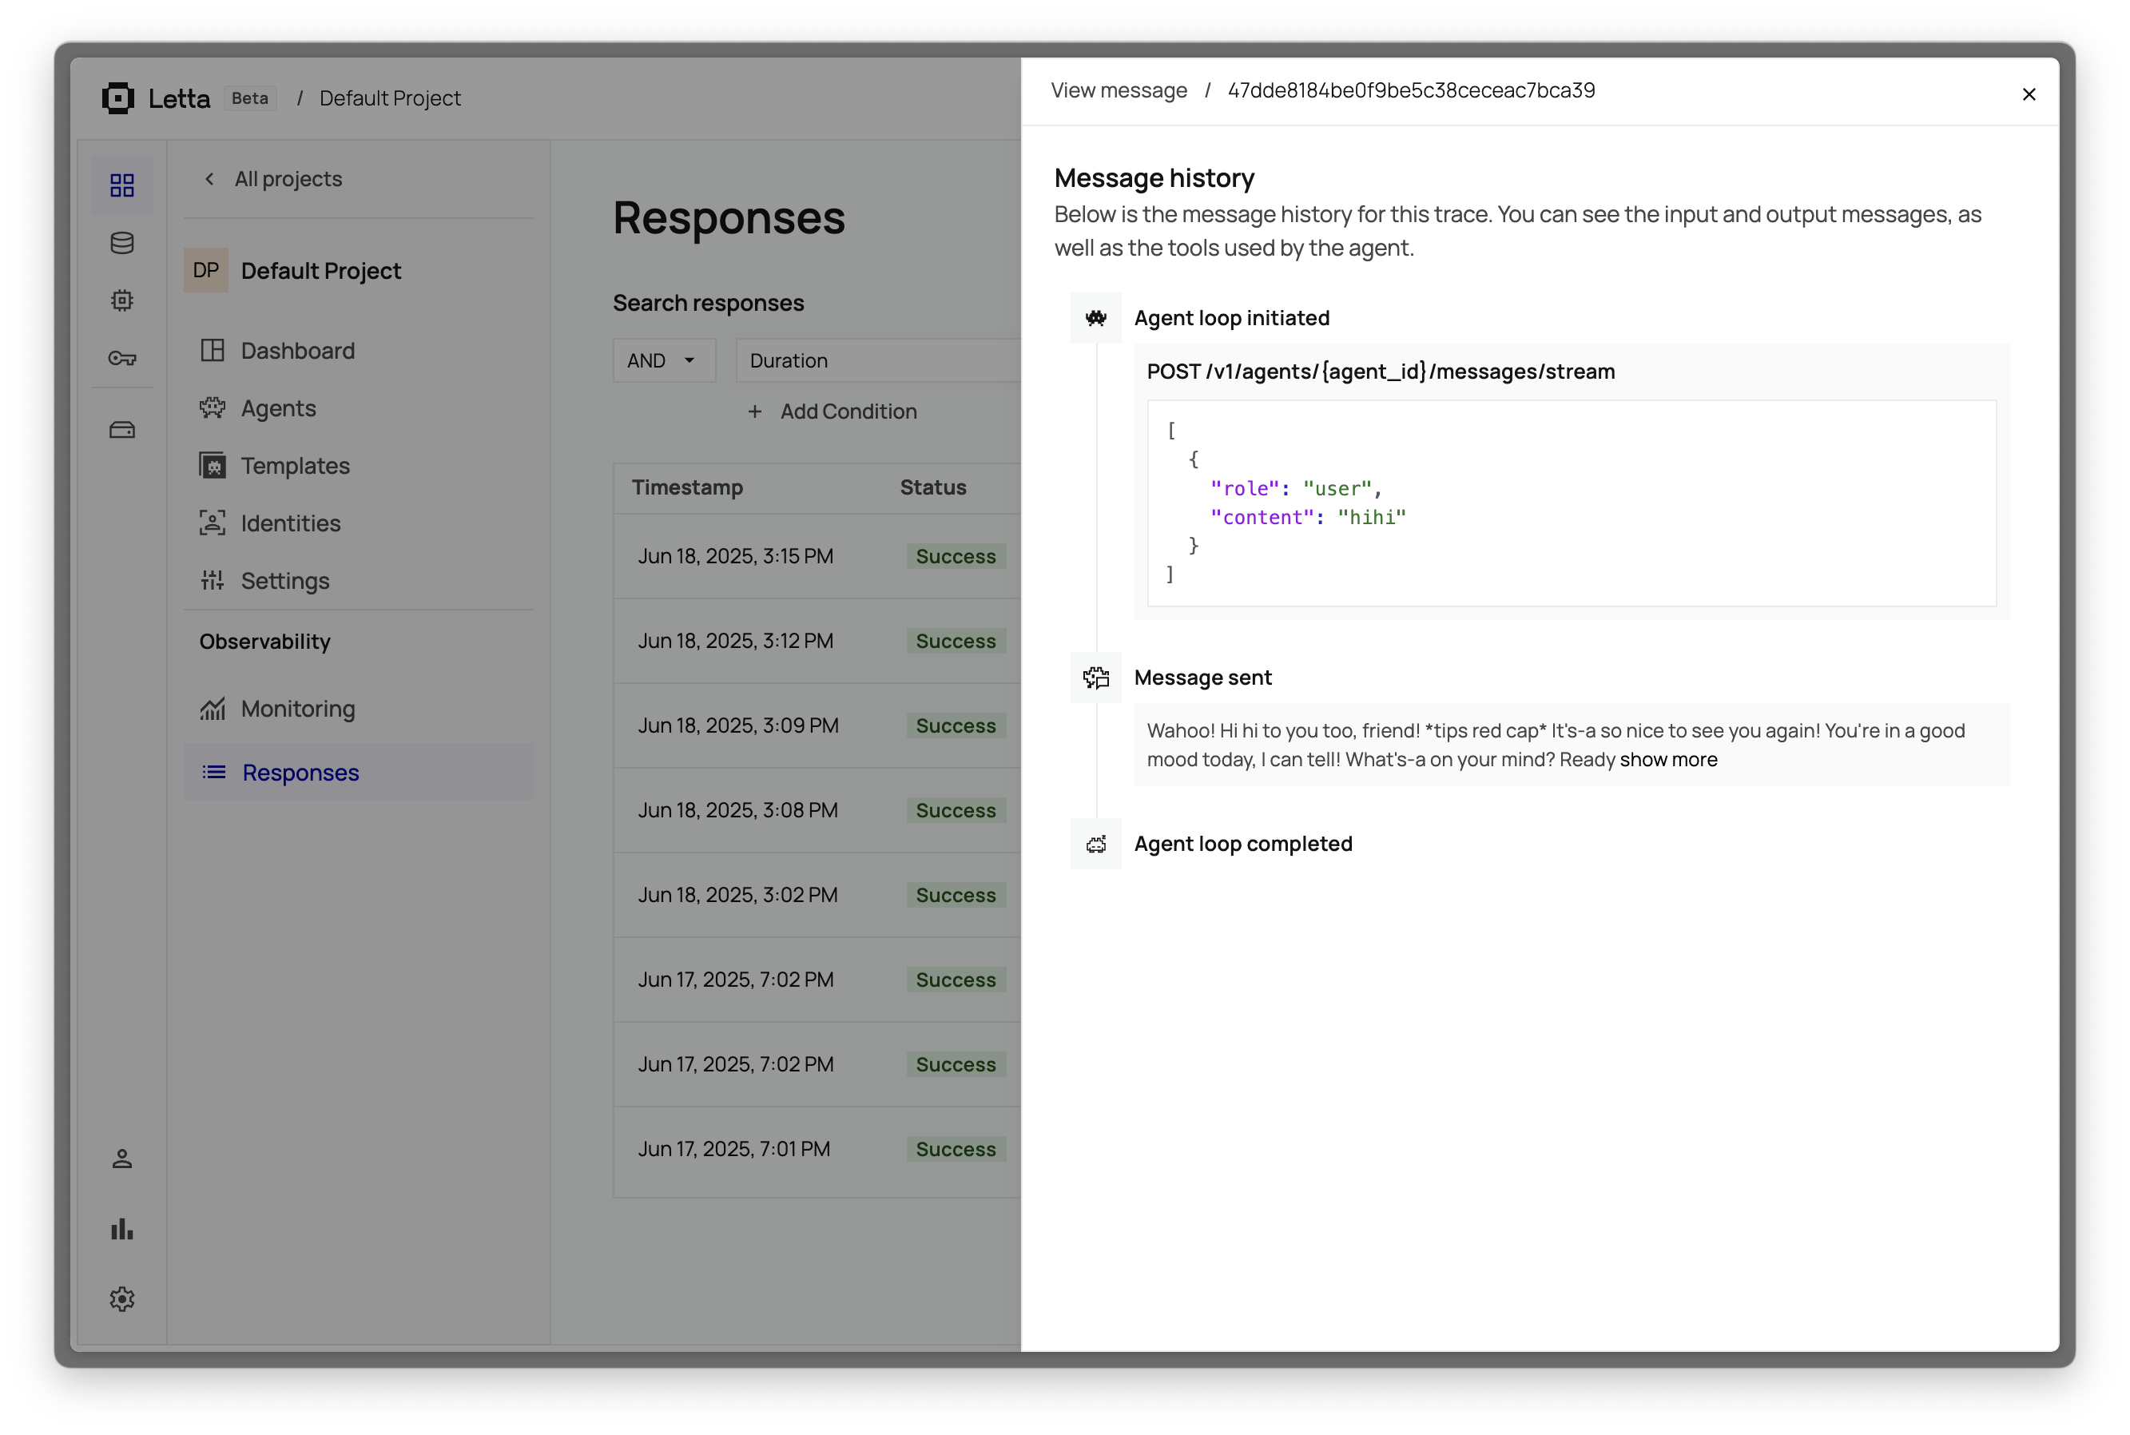Click show more on sent message
This screenshot has width=2130, height=1435.
[x=1668, y=760]
